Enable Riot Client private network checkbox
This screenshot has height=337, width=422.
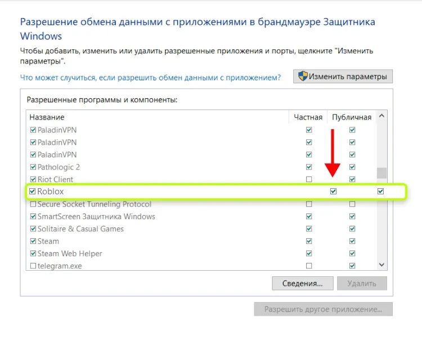click(309, 179)
